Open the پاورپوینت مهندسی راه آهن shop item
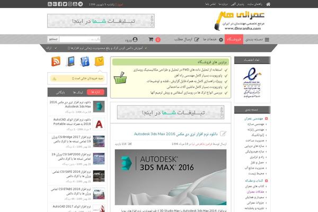318x212 pixels. click(x=198, y=75)
